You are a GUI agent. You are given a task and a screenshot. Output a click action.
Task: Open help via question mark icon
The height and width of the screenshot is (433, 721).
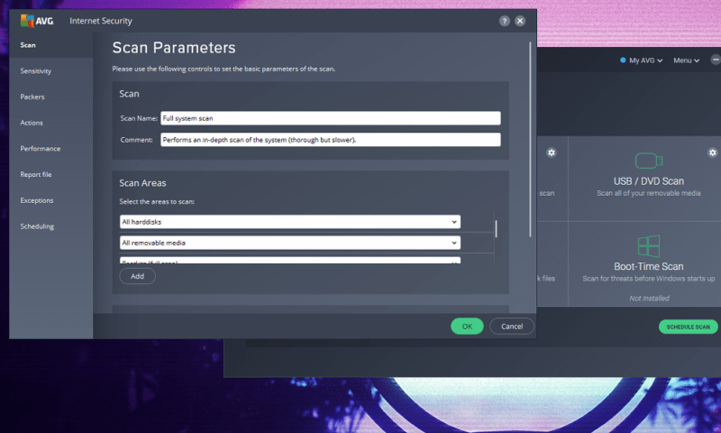click(x=505, y=21)
